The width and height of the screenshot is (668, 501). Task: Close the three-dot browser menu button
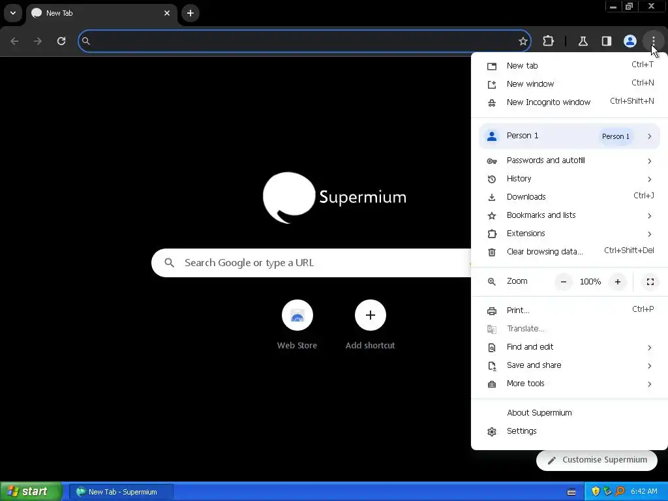(x=653, y=41)
